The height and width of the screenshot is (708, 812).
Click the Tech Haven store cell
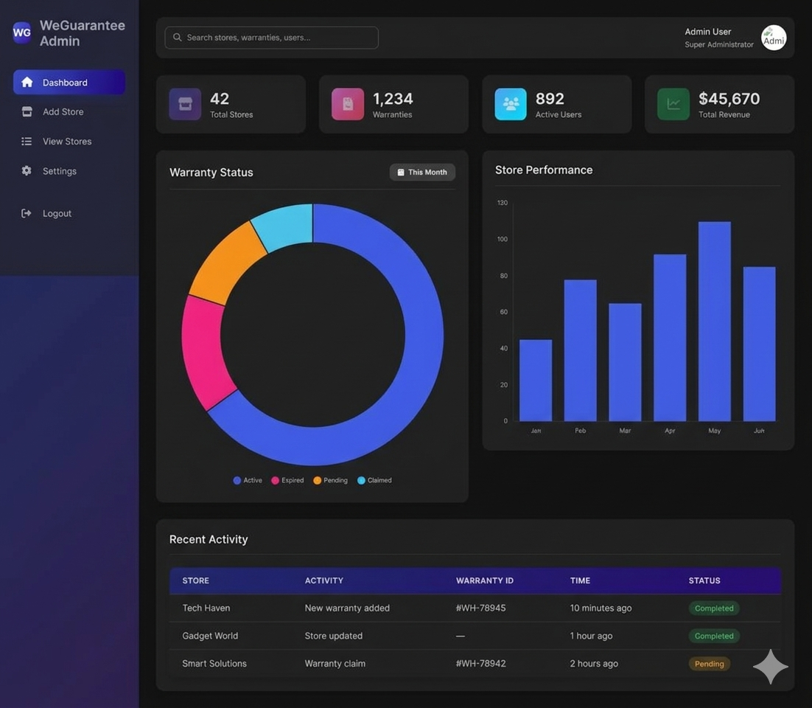(x=206, y=608)
